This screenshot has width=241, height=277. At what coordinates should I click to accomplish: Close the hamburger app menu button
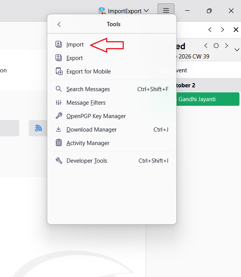pyautogui.click(x=166, y=11)
